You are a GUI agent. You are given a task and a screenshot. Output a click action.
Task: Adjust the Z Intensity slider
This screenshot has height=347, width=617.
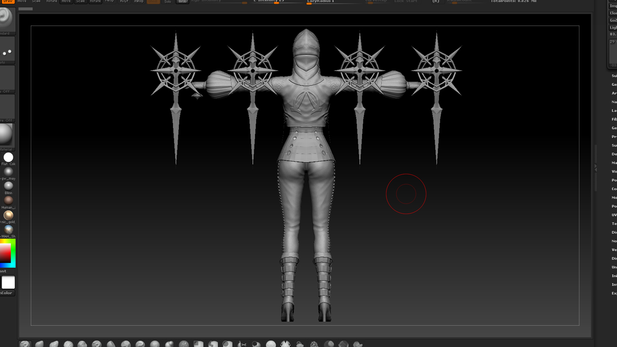coord(276,1)
